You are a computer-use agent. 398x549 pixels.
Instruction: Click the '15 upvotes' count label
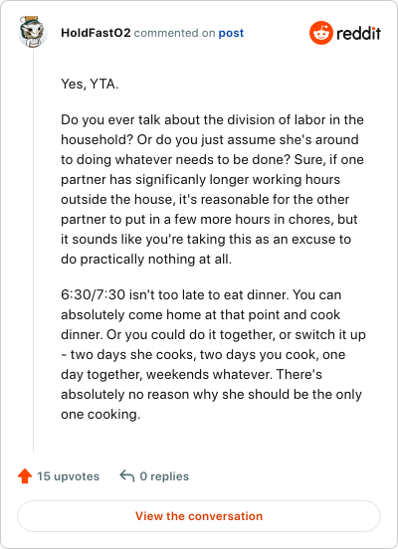point(69,476)
